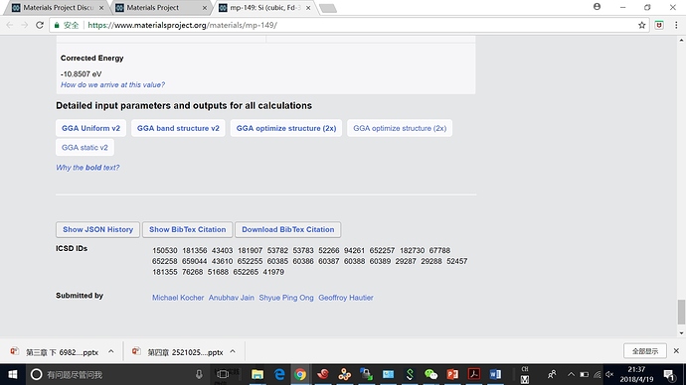Open the GGA static v2 calculation
Image resolution: width=686 pixels, height=385 pixels.
(x=85, y=148)
